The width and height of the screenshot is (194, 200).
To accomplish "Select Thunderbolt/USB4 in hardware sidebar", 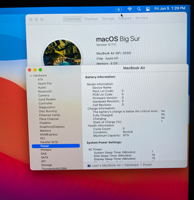I will pyautogui.click(x=54, y=169).
